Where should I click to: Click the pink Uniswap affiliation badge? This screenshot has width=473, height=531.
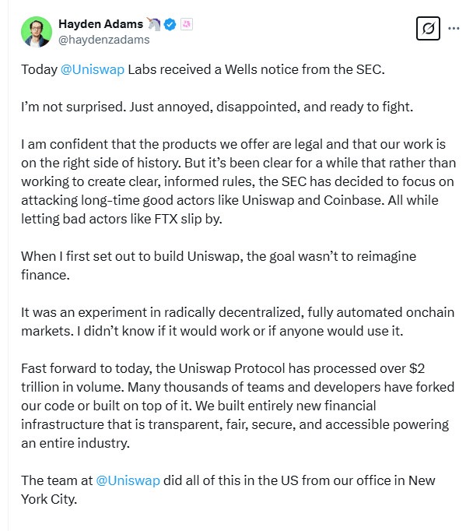pos(187,24)
